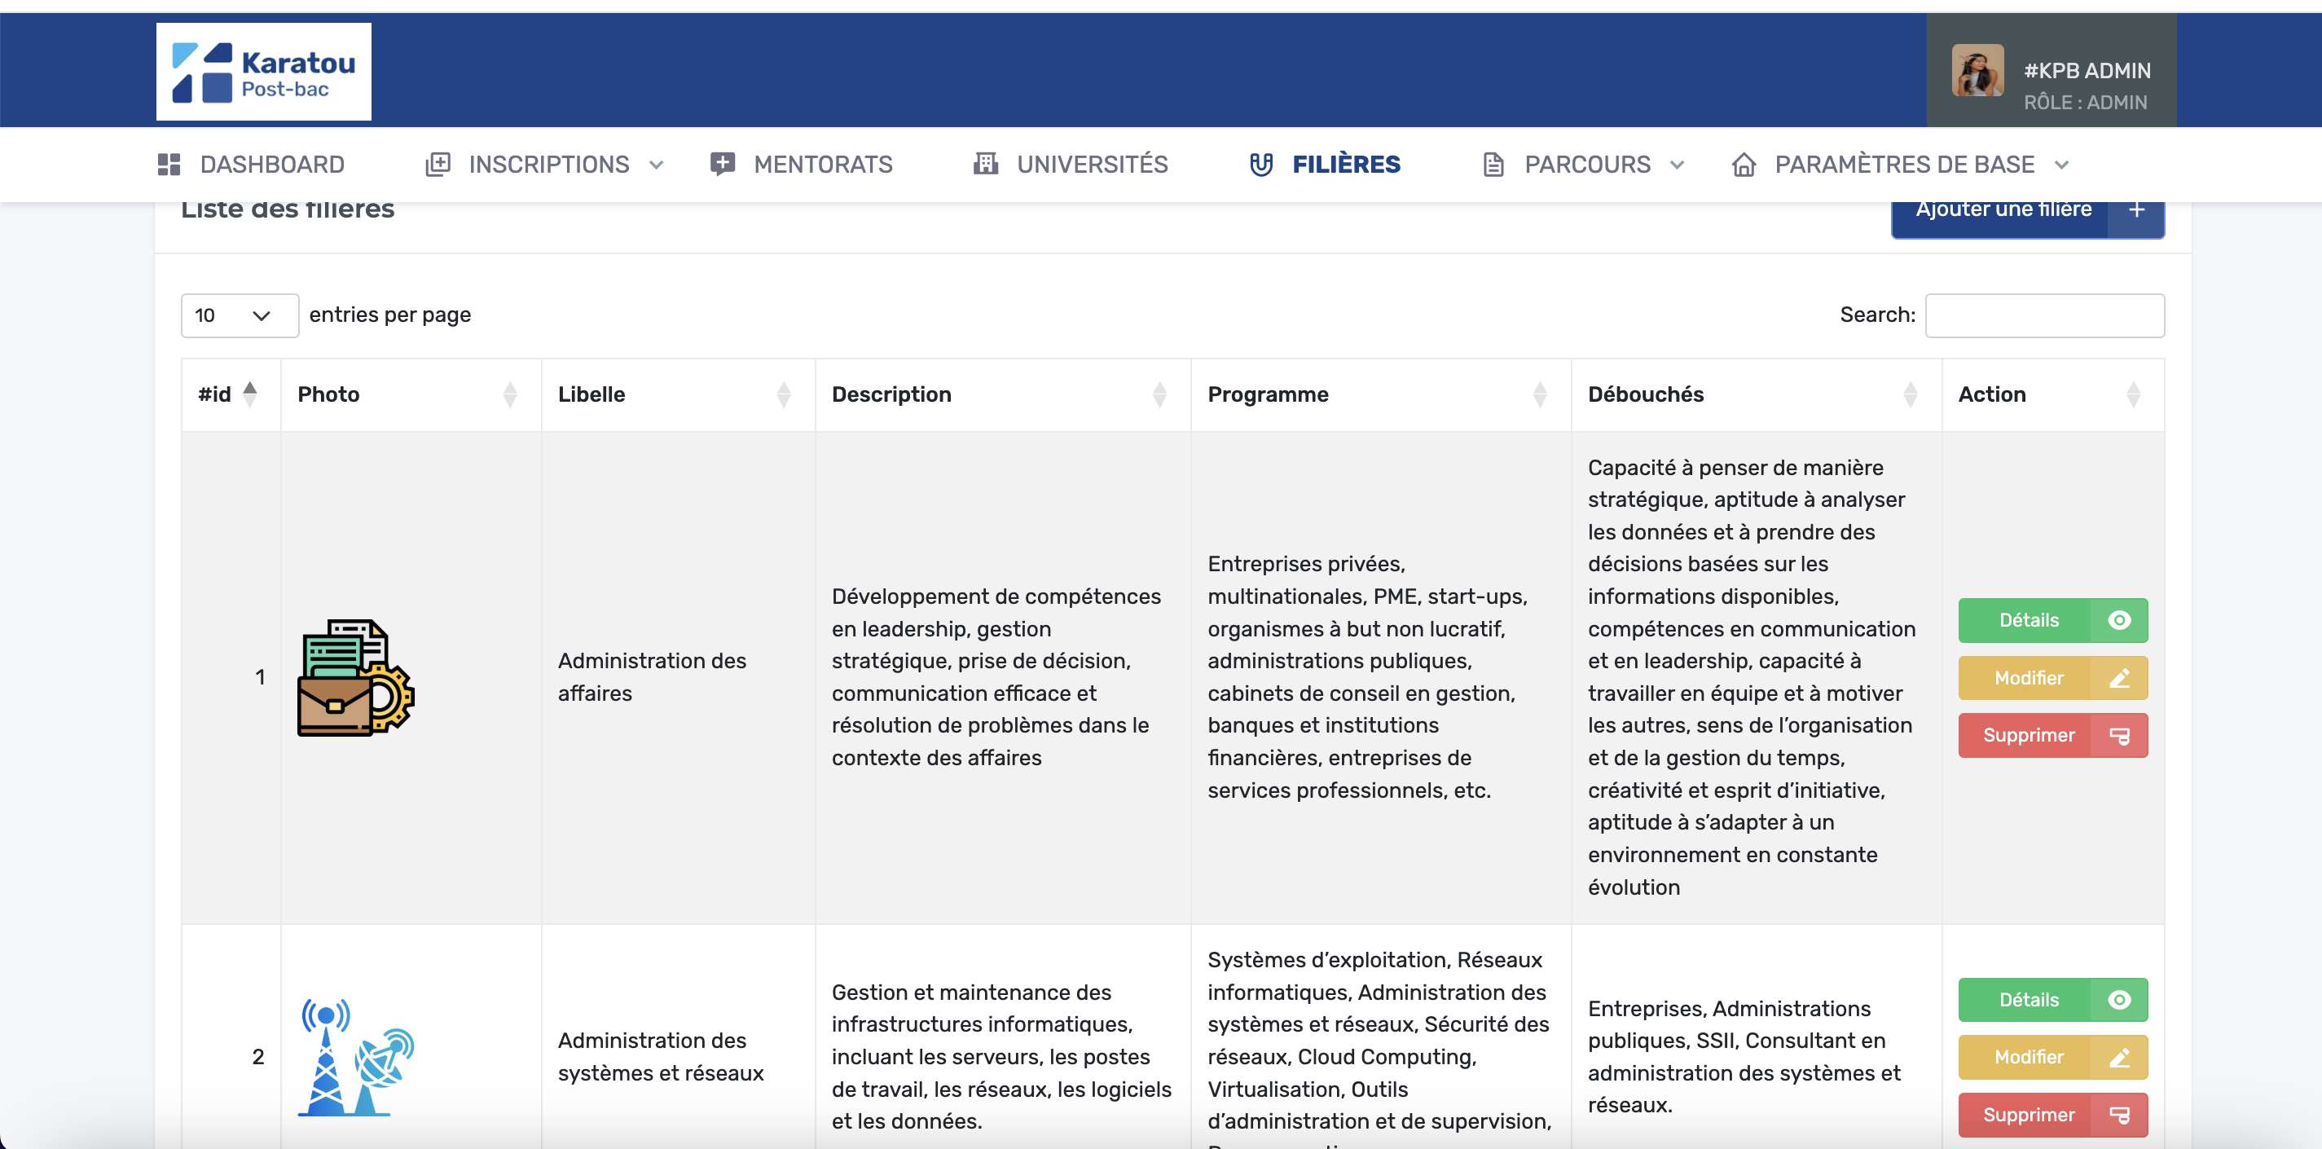
Task: Click Supprimer for Administration des systèmes et réseaux
Action: pyautogui.click(x=2052, y=1116)
